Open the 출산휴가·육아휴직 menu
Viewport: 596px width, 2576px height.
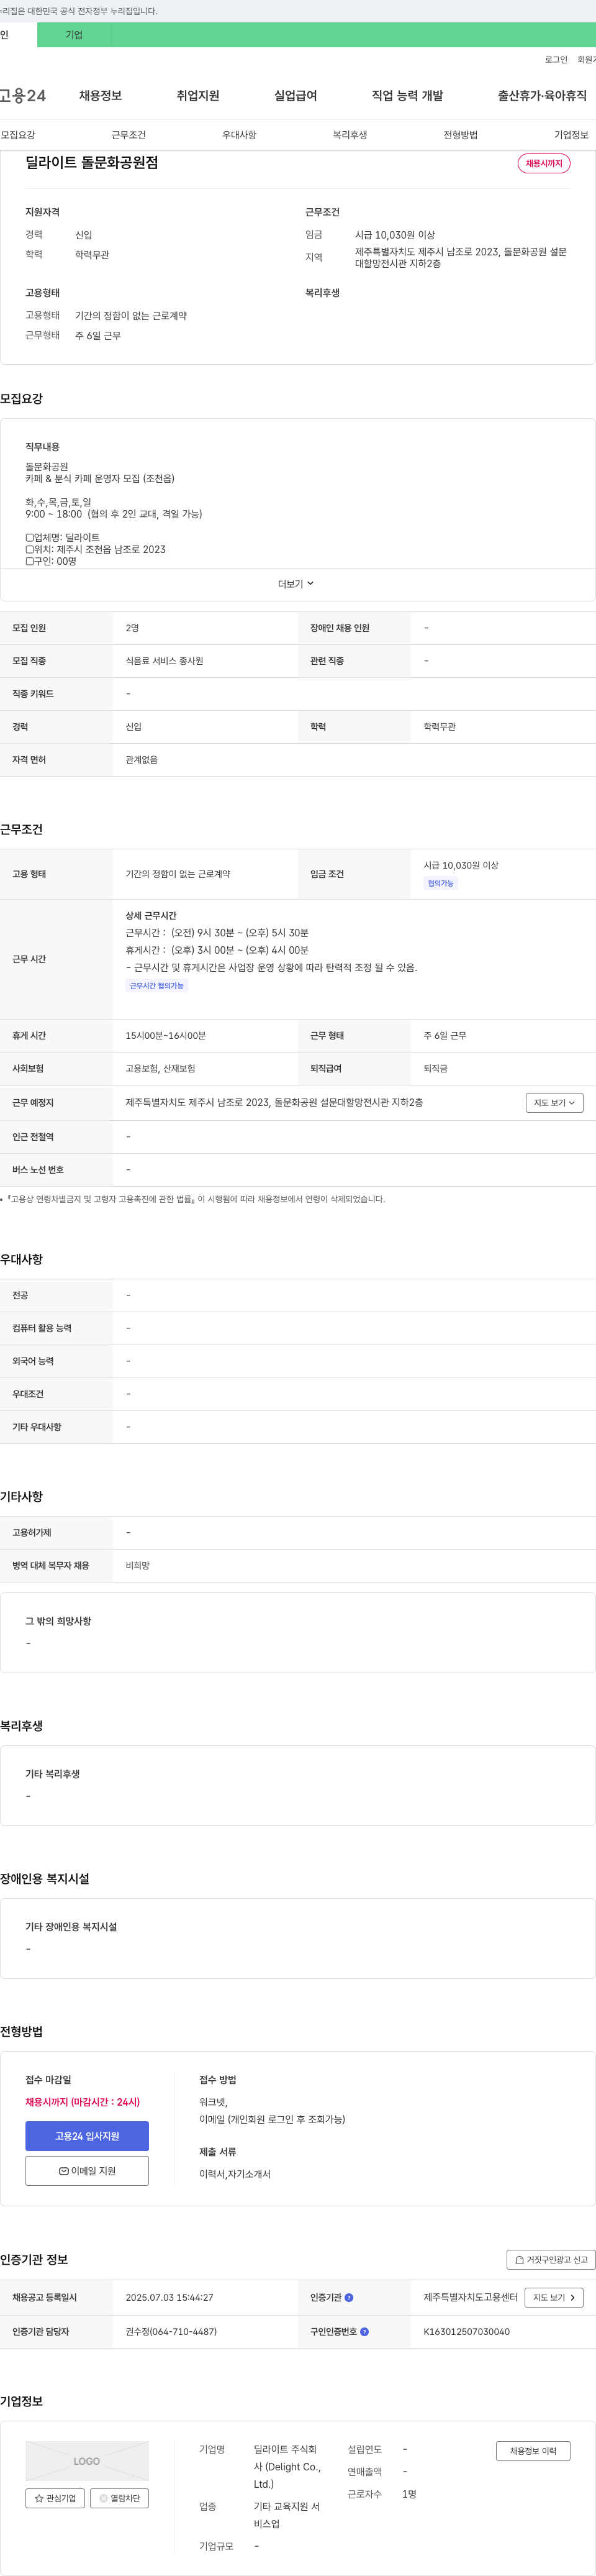coord(542,96)
